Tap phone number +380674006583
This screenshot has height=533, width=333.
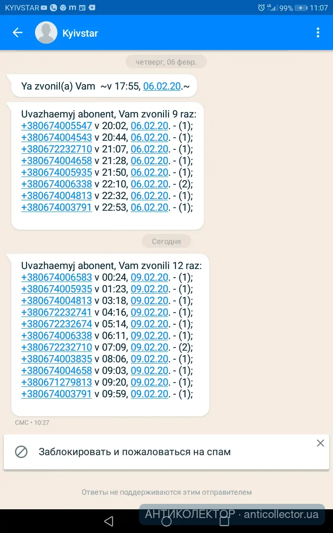(x=57, y=277)
